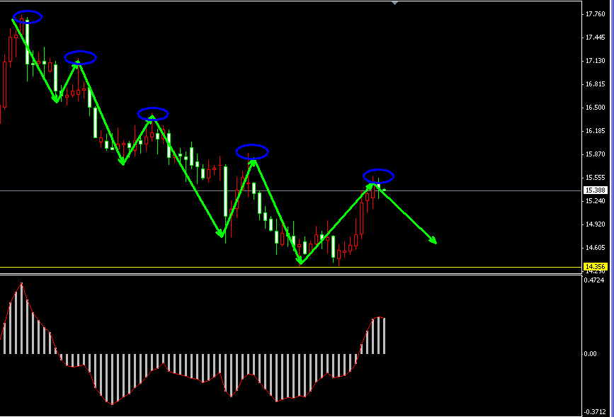Select the last blue ellipse near 15.555
The width and height of the screenshot is (614, 417).
(x=378, y=176)
